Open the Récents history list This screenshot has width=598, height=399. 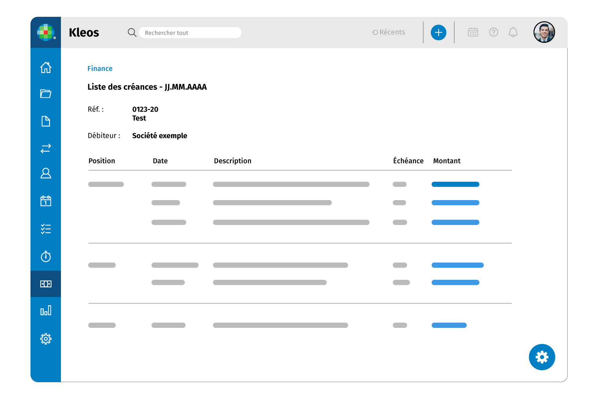(x=389, y=32)
